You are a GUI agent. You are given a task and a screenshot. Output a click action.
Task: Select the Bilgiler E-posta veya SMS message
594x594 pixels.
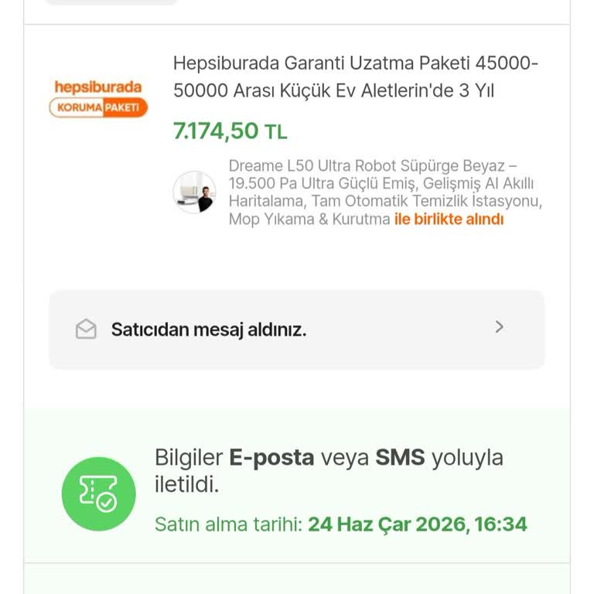click(x=329, y=471)
